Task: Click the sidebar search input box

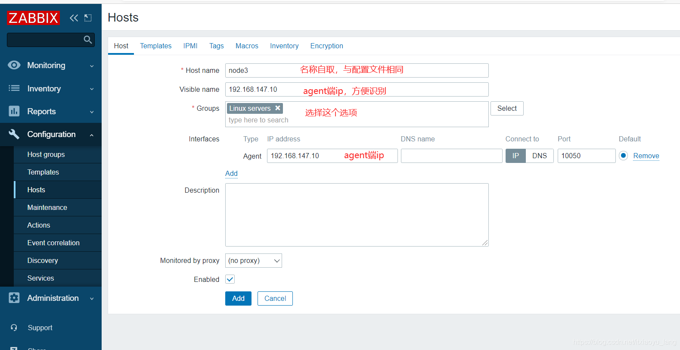Action: point(51,40)
